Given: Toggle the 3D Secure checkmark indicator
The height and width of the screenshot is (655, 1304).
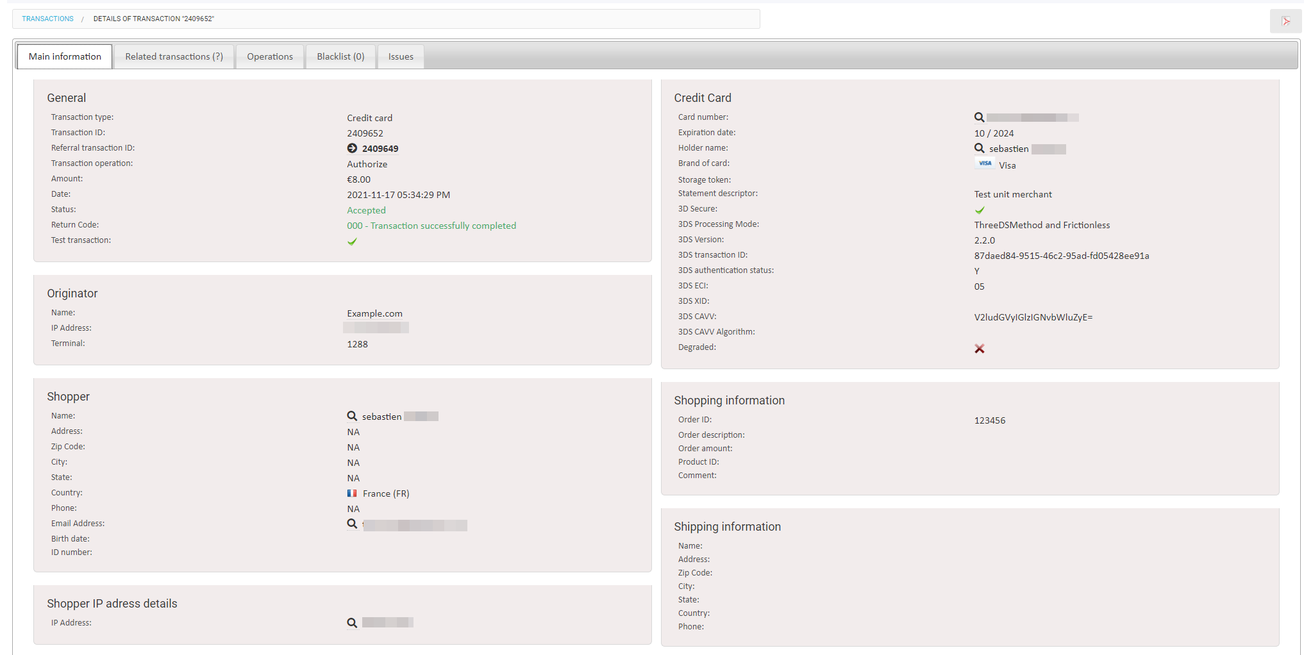Looking at the screenshot, I should [x=979, y=210].
